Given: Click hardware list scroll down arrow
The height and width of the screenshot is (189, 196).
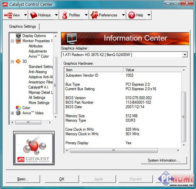Looking at the screenshot, I should pos(184,145).
